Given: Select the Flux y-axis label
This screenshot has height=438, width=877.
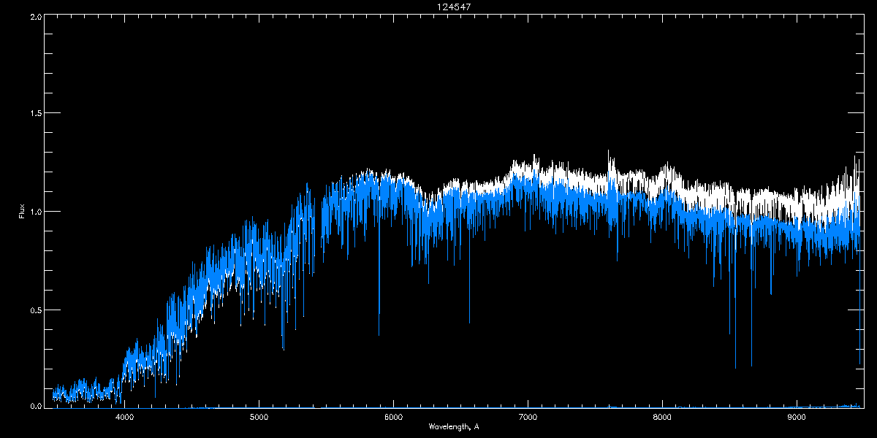Looking at the screenshot, I should [22, 211].
